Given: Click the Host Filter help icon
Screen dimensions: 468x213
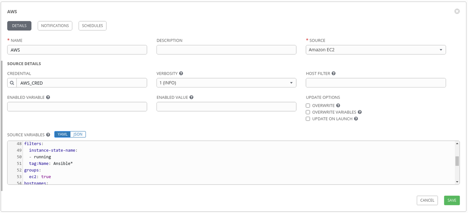Looking at the screenshot, I should coord(333,73).
